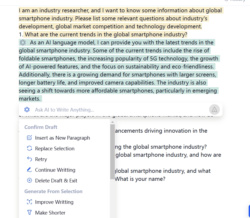The width and height of the screenshot is (250, 218).
Task: Click the Generate From Selection section header
Action: point(53,191)
